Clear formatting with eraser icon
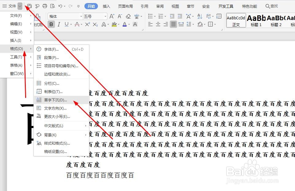 128,16
